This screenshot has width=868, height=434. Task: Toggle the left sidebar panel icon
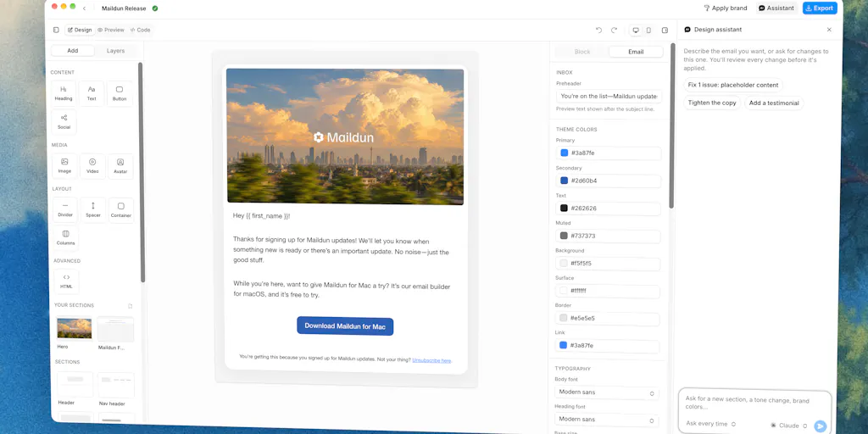[56, 30]
